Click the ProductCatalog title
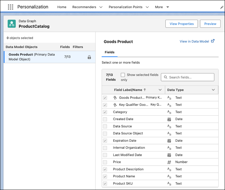225x190 pixels. click(34, 26)
